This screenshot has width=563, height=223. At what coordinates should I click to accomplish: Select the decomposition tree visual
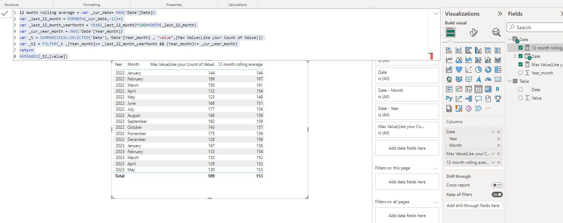(469, 99)
